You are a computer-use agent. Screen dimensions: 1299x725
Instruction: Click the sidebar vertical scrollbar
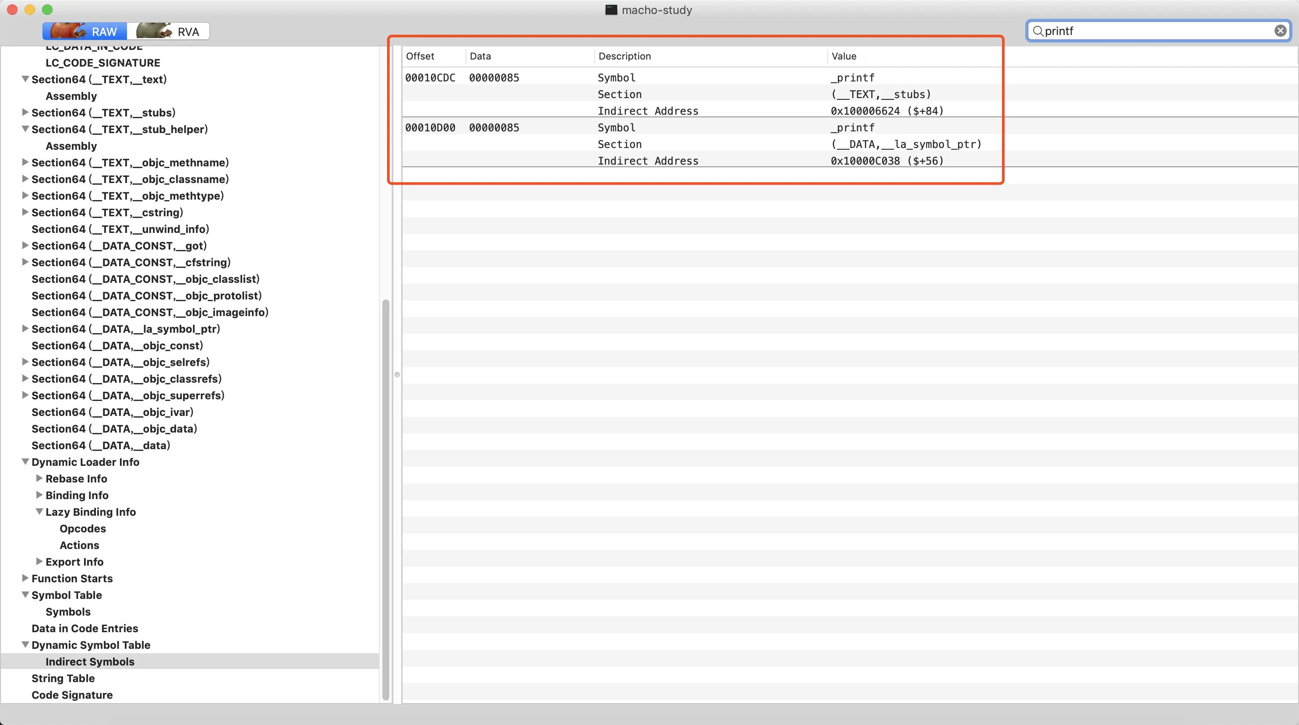(386, 499)
